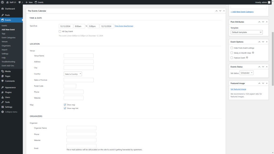
Task: Check Hide From Event Listings
Action: (x=232, y=48)
